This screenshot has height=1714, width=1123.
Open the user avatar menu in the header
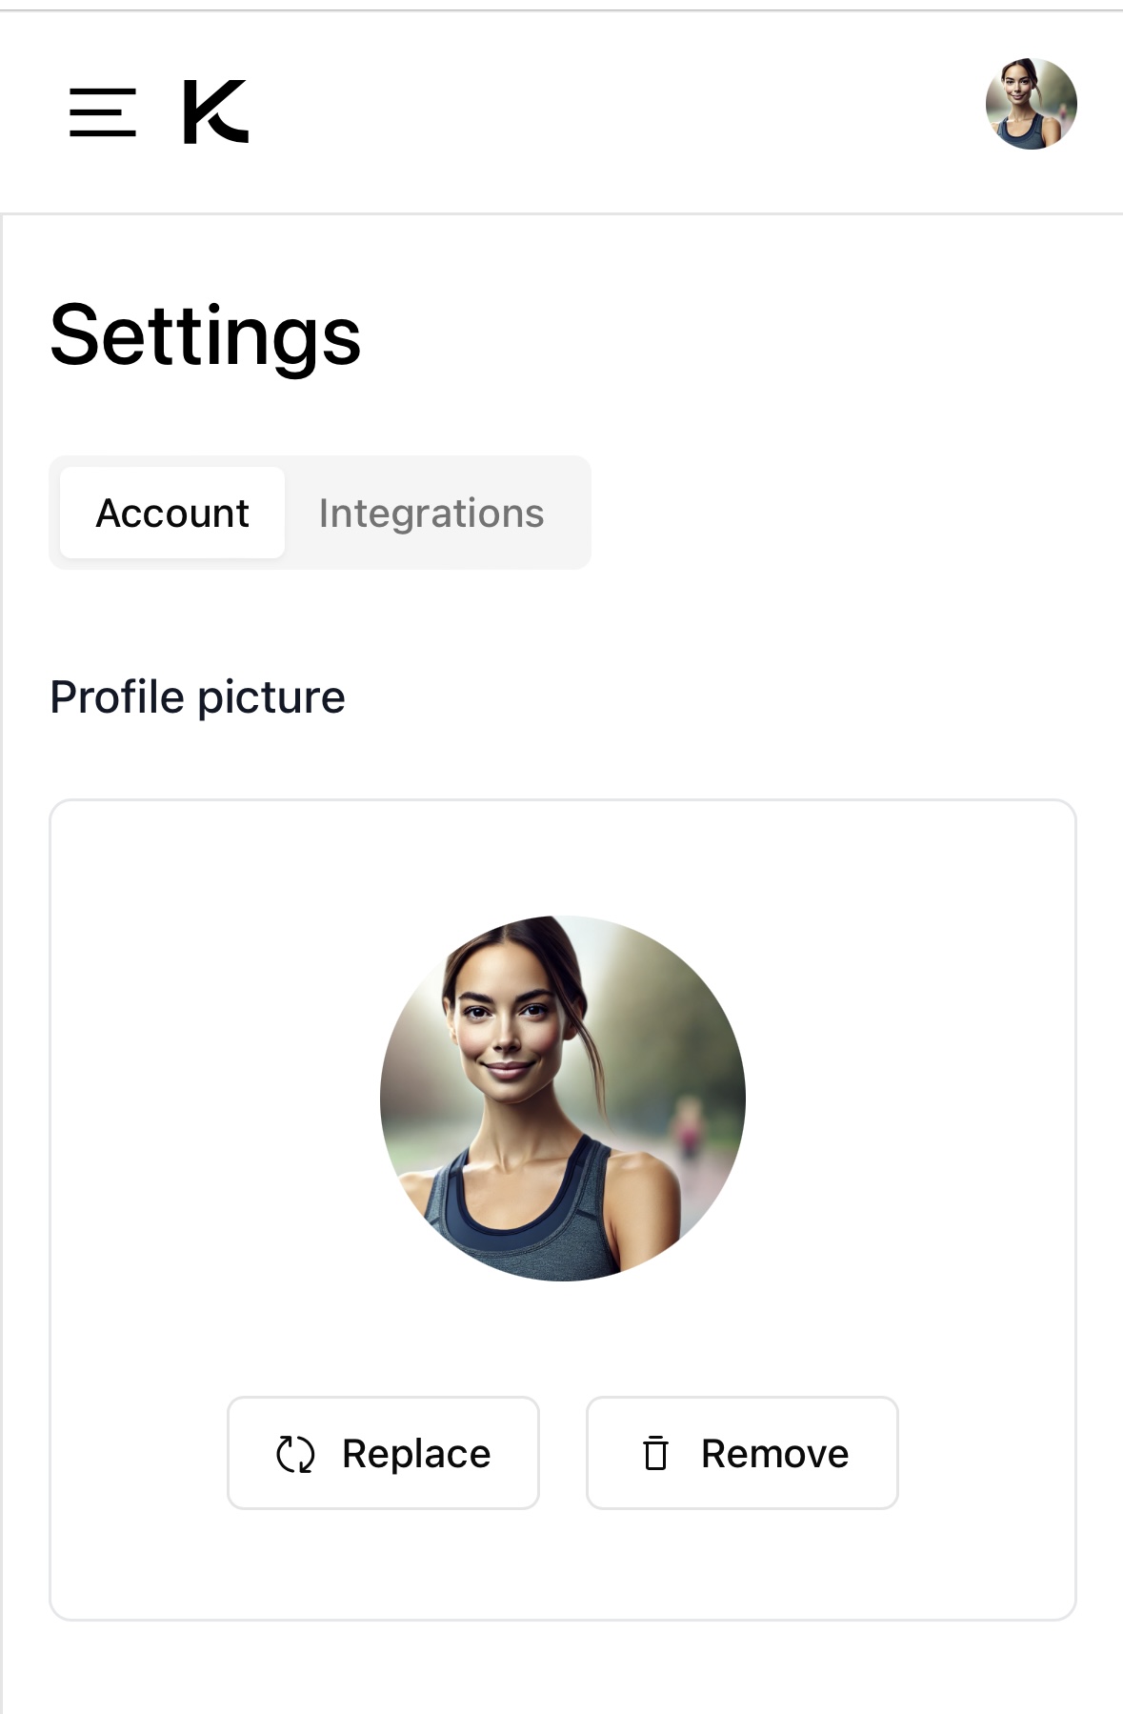coord(1031,104)
